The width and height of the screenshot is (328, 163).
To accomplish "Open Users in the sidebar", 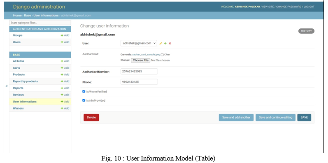I will [17, 42].
